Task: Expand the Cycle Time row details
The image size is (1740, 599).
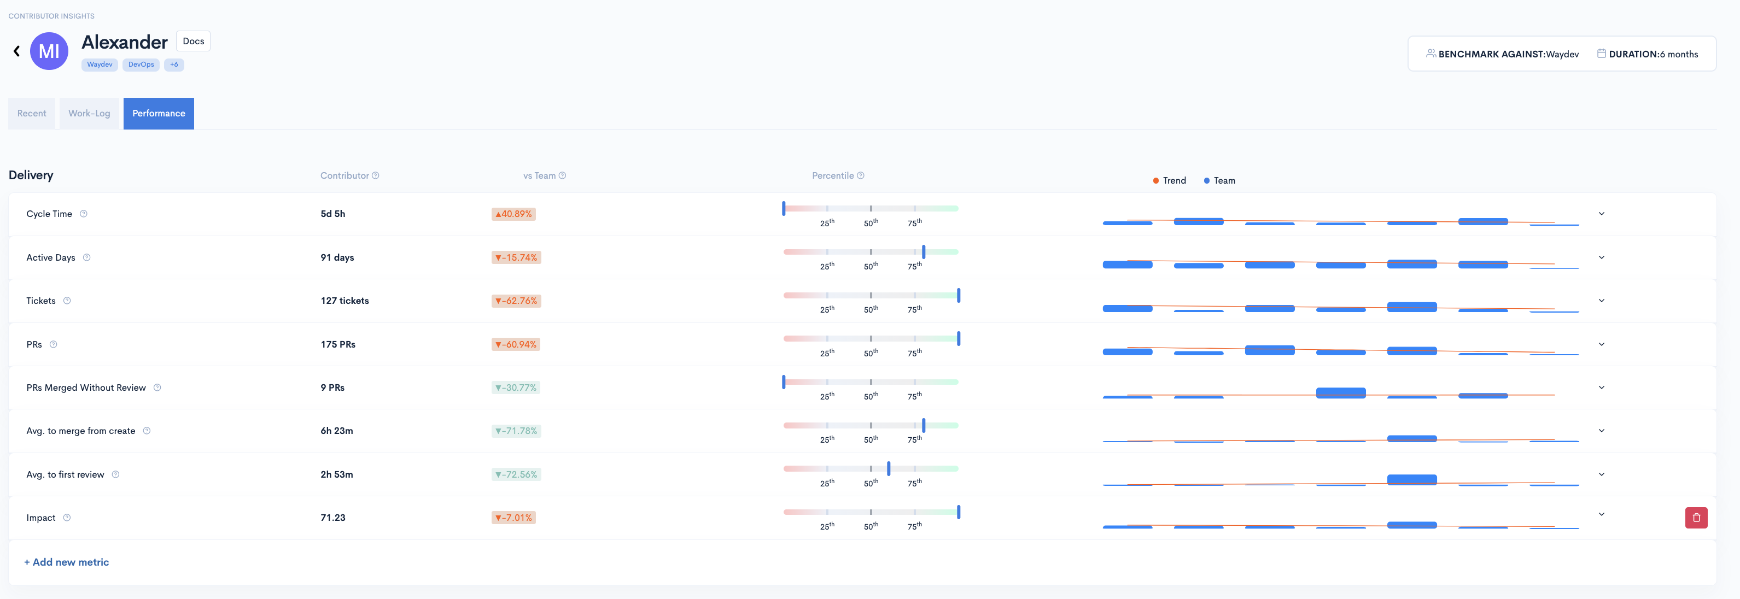Action: 1601,214
